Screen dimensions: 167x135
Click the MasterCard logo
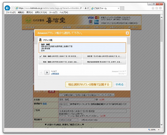pos(97,17)
